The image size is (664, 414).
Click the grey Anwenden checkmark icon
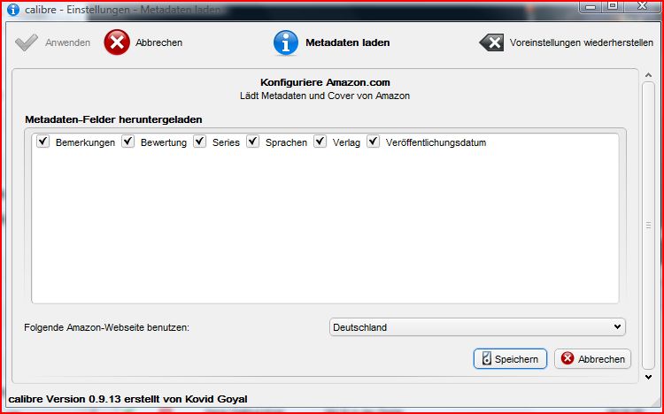pyautogui.click(x=27, y=42)
